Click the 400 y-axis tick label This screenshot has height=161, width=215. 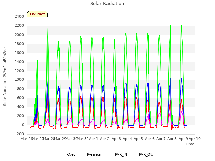coord(20,107)
